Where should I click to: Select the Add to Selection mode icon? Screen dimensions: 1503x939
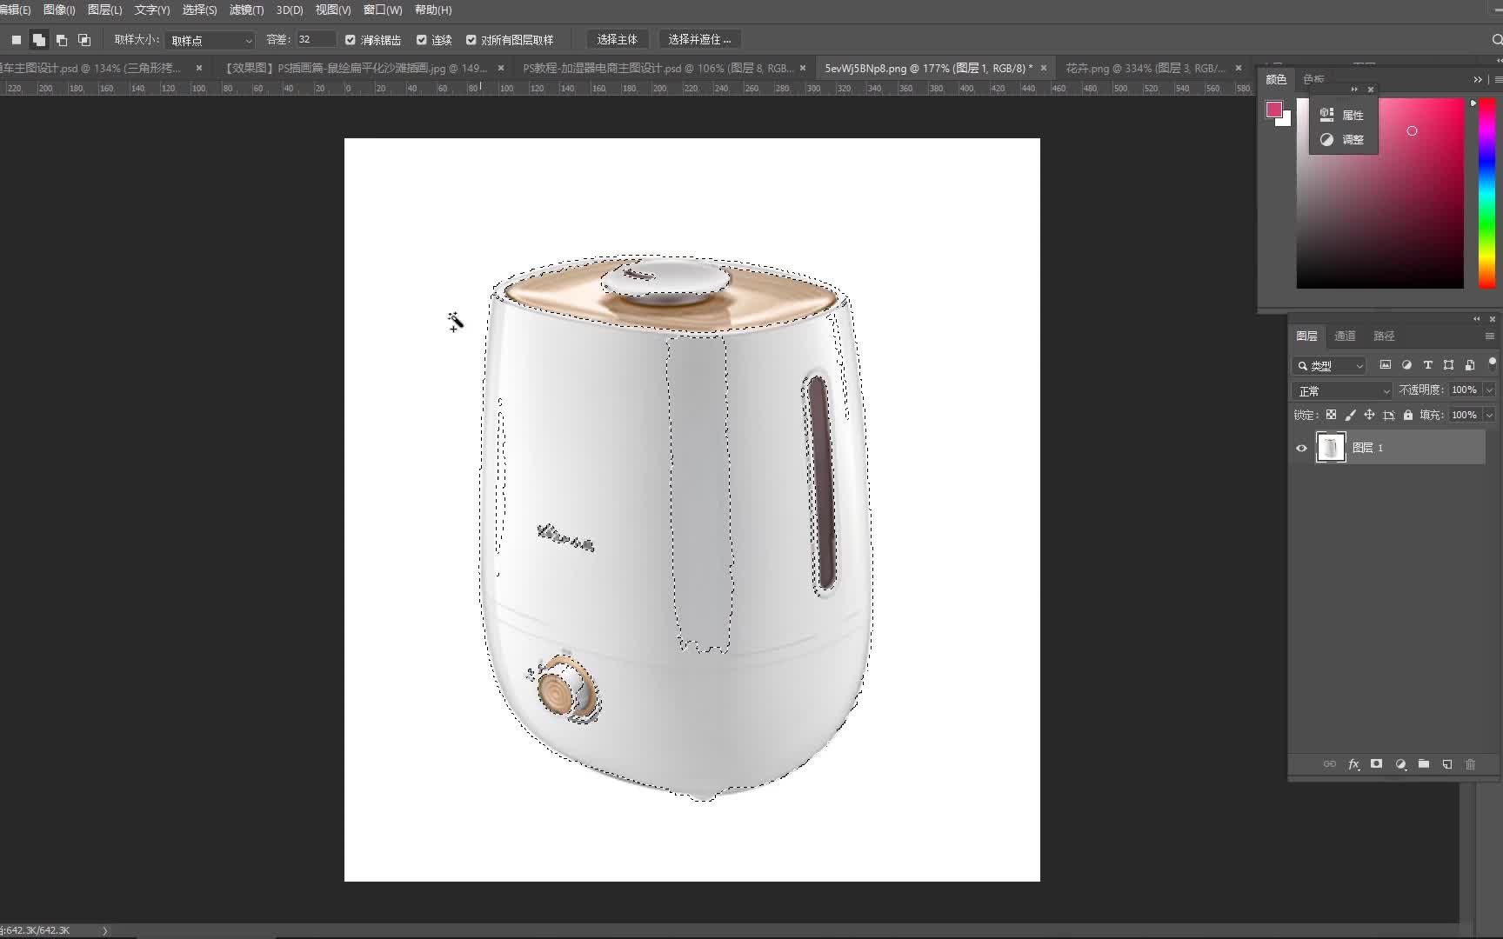pos(38,40)
